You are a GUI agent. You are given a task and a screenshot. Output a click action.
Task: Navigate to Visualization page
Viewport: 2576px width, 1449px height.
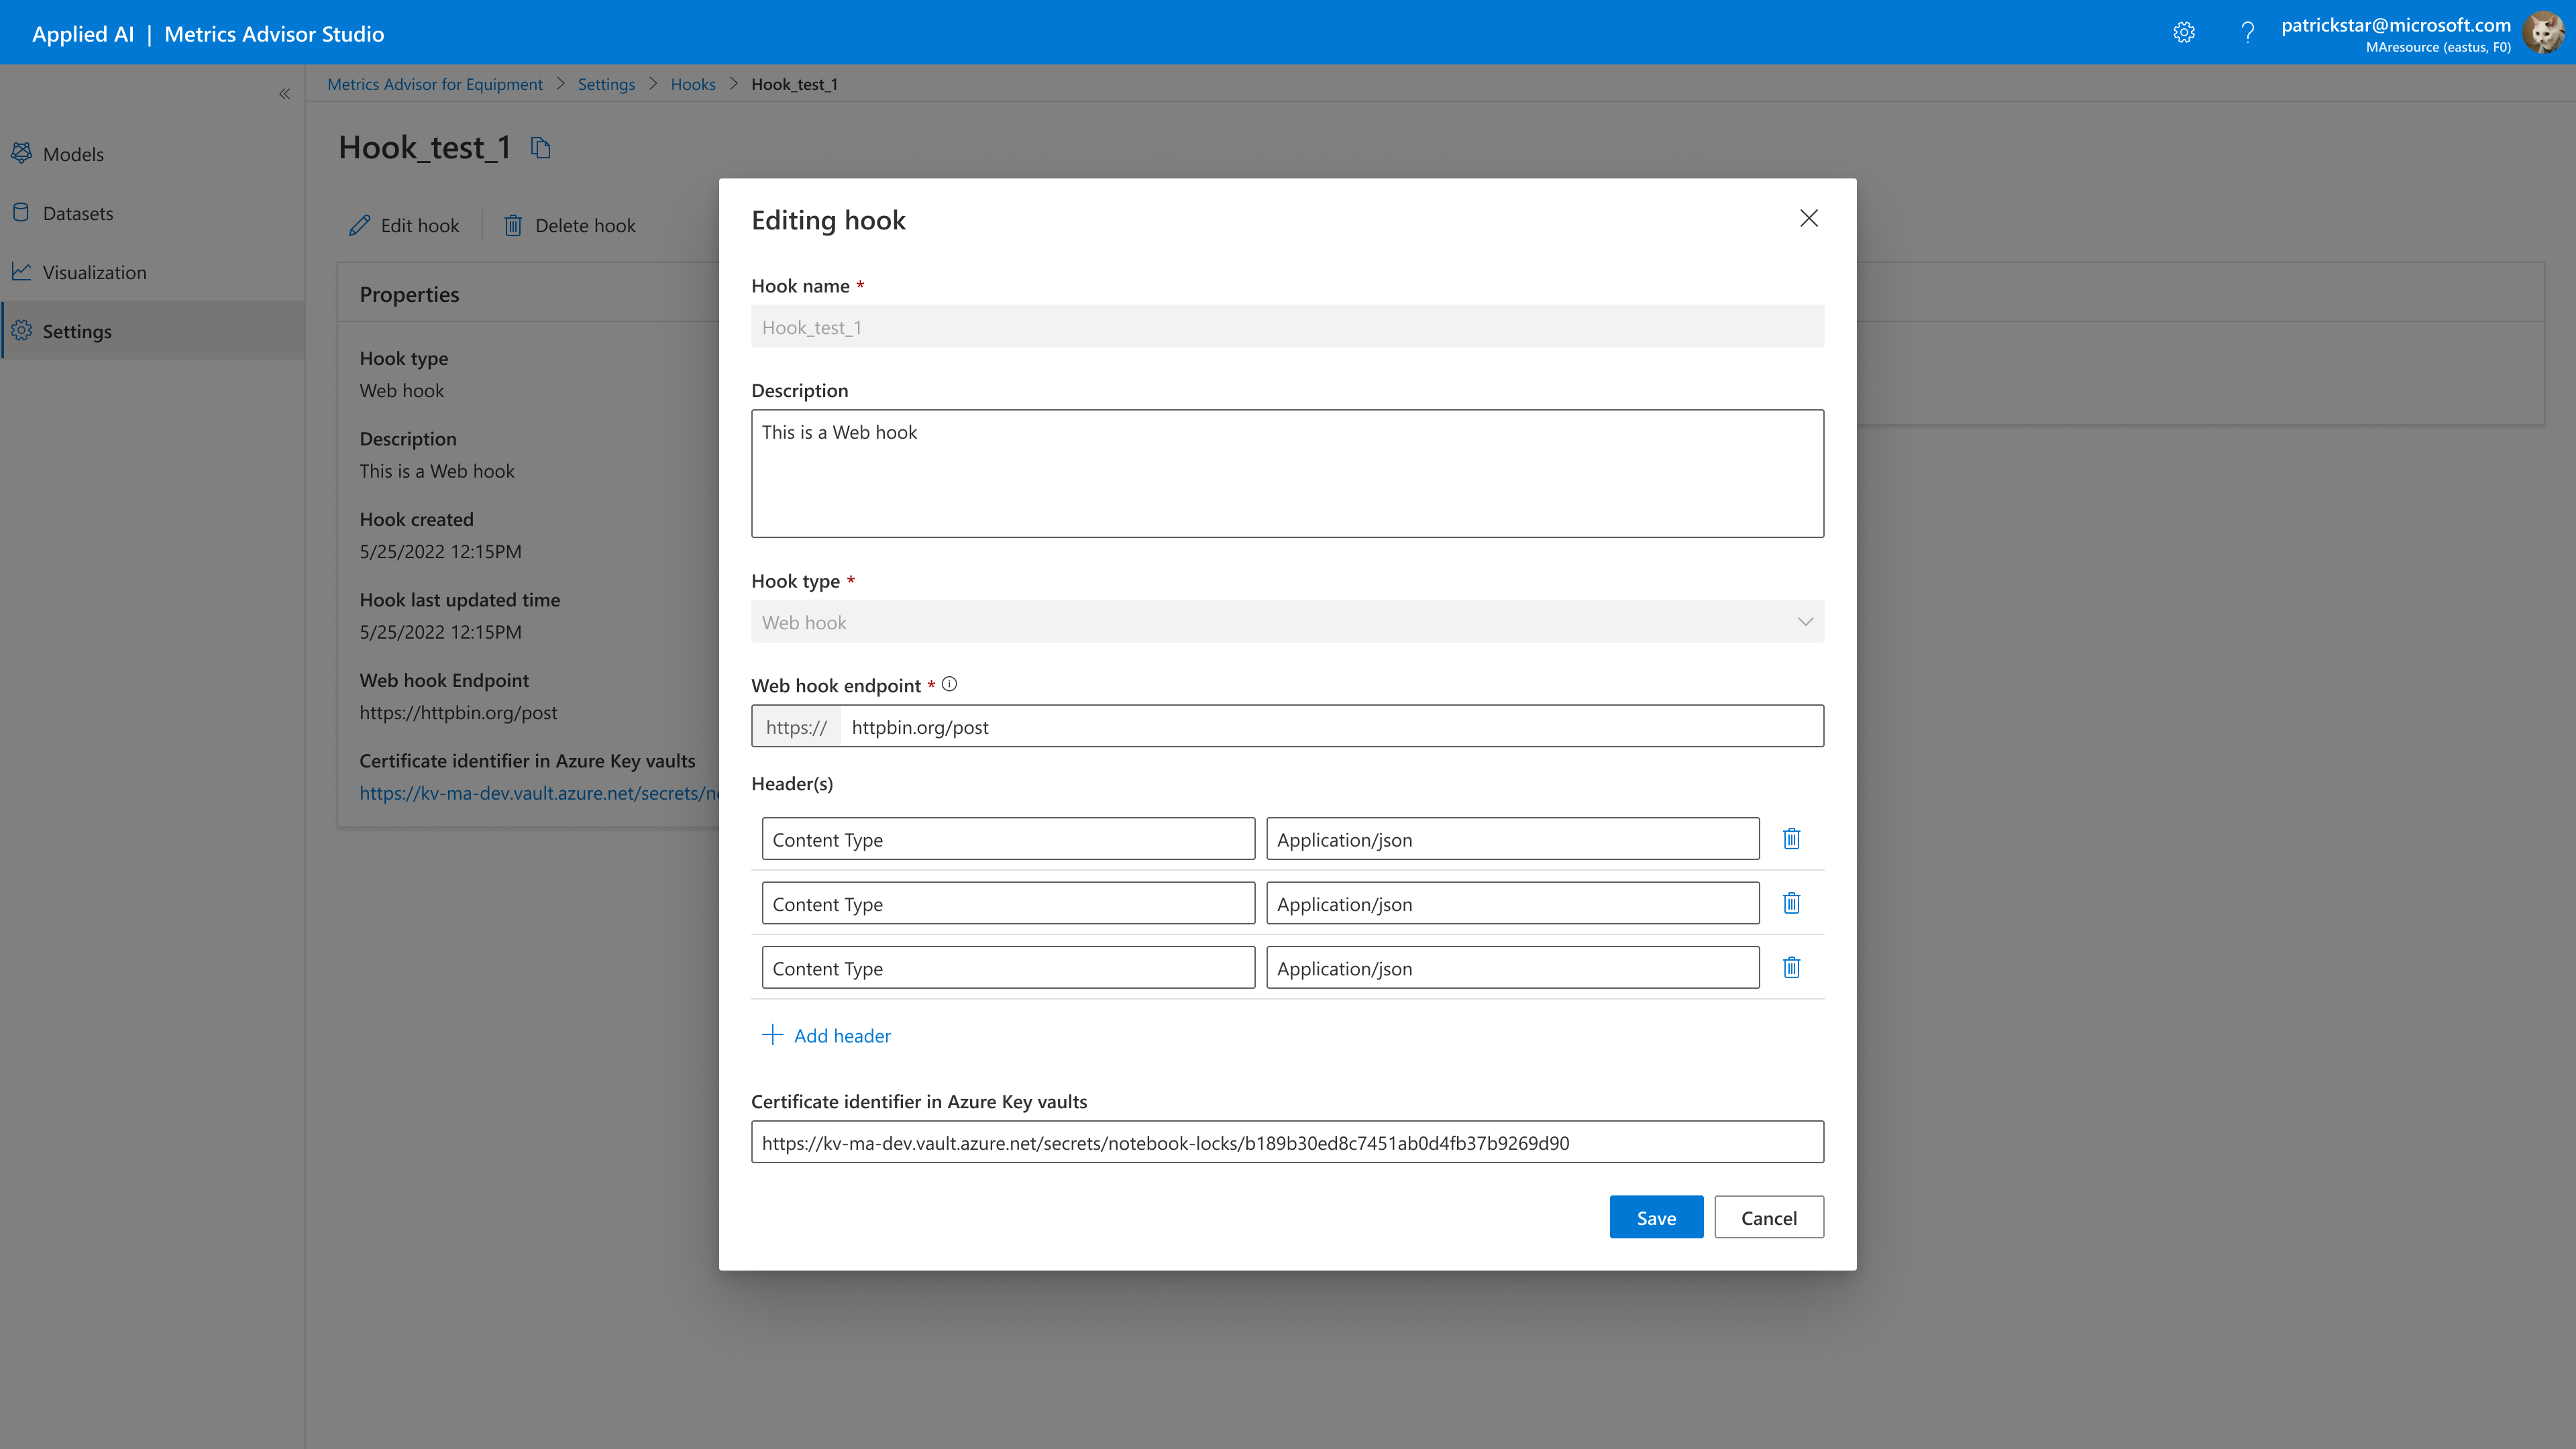tap(94, 272)
